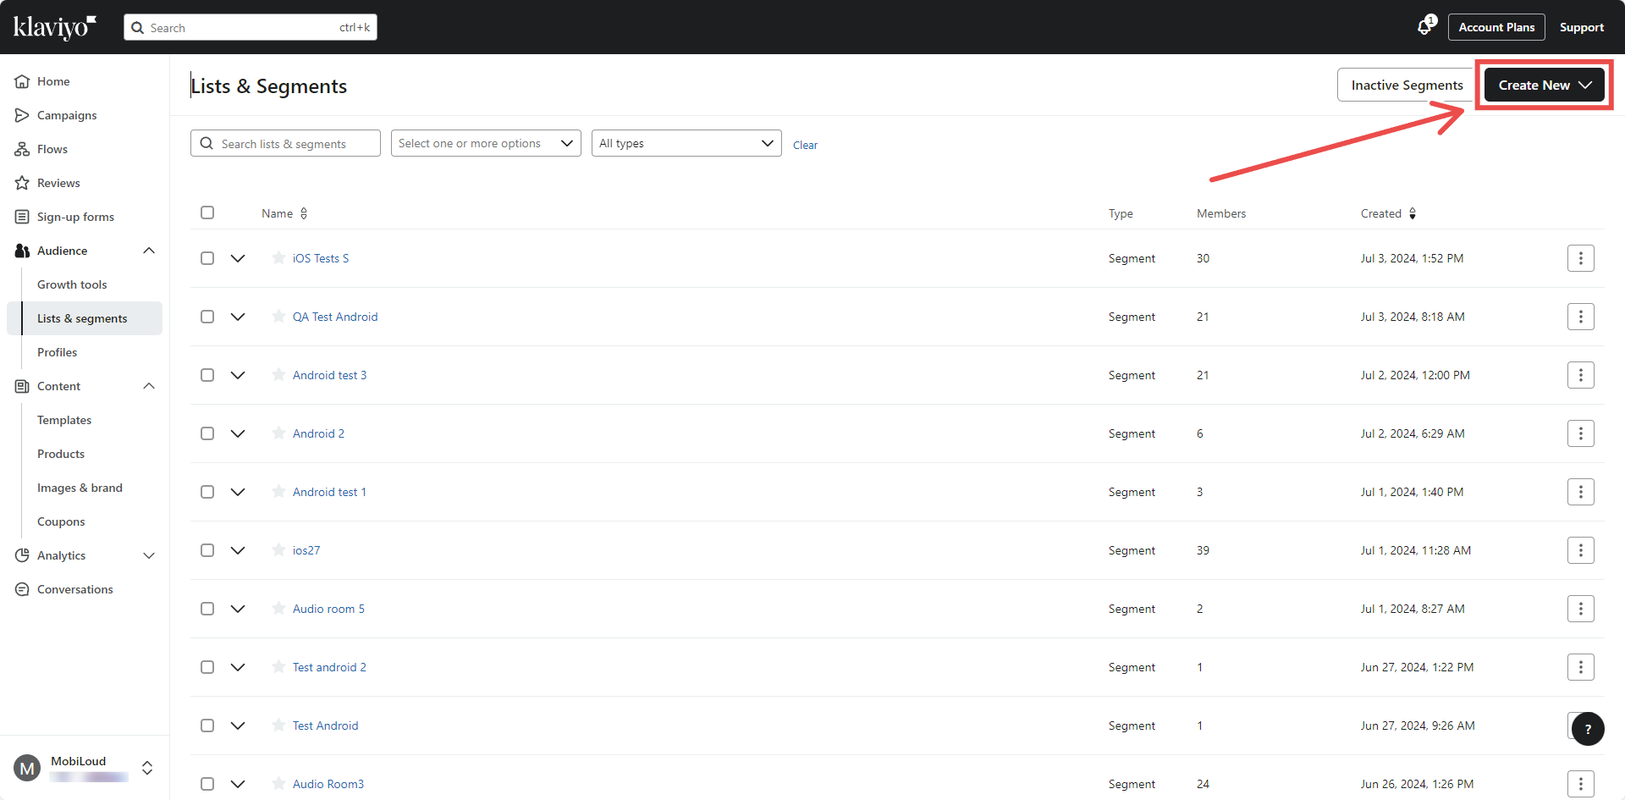Open more options for Audio Room3
The height and width of the screenshot is (800, 1625).
tap(1581, 784)
